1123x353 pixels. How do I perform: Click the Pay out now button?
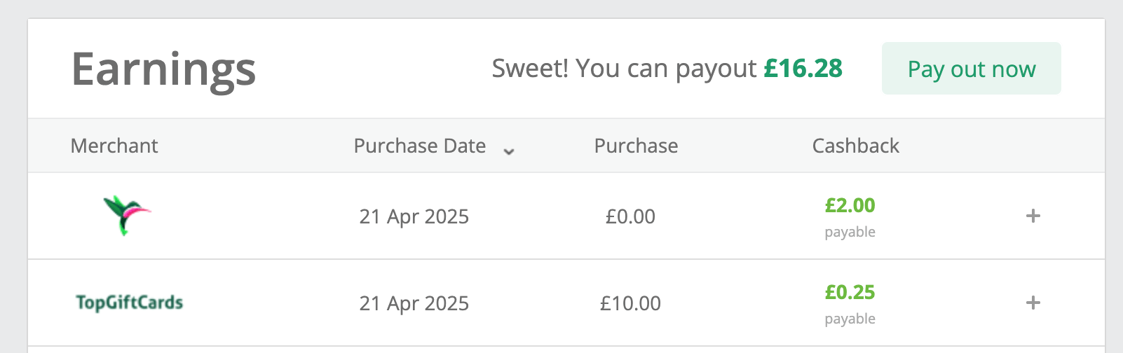pyautogui.click(x=971, y=69)
